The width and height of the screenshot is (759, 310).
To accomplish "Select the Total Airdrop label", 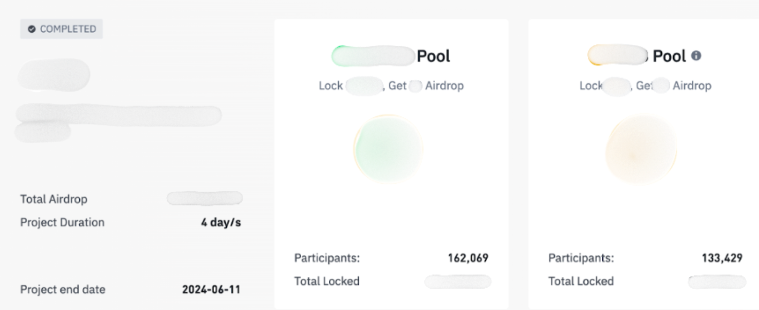I will coord(54,199).
